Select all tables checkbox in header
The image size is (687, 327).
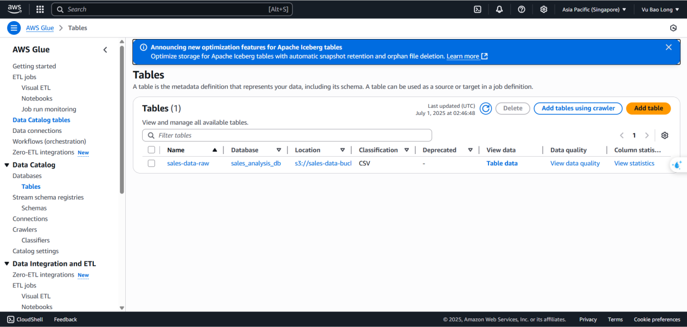[x=151, y=150]
